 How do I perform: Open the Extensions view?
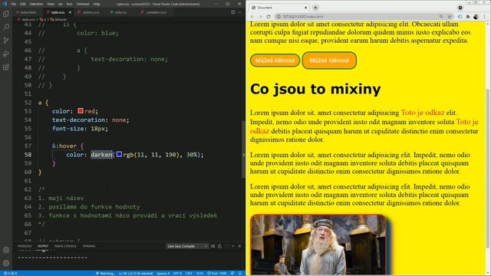(6, 67)
